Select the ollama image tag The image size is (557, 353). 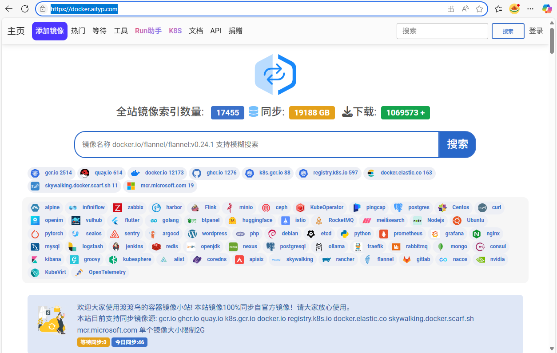point(330,246)
